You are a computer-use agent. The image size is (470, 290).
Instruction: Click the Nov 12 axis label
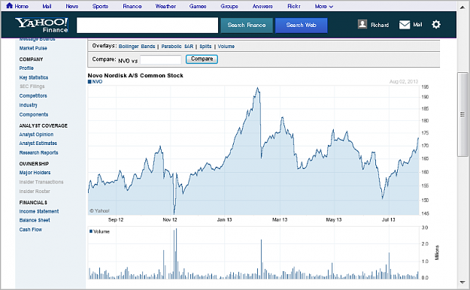pyautogui.click(x=170, y=220)
